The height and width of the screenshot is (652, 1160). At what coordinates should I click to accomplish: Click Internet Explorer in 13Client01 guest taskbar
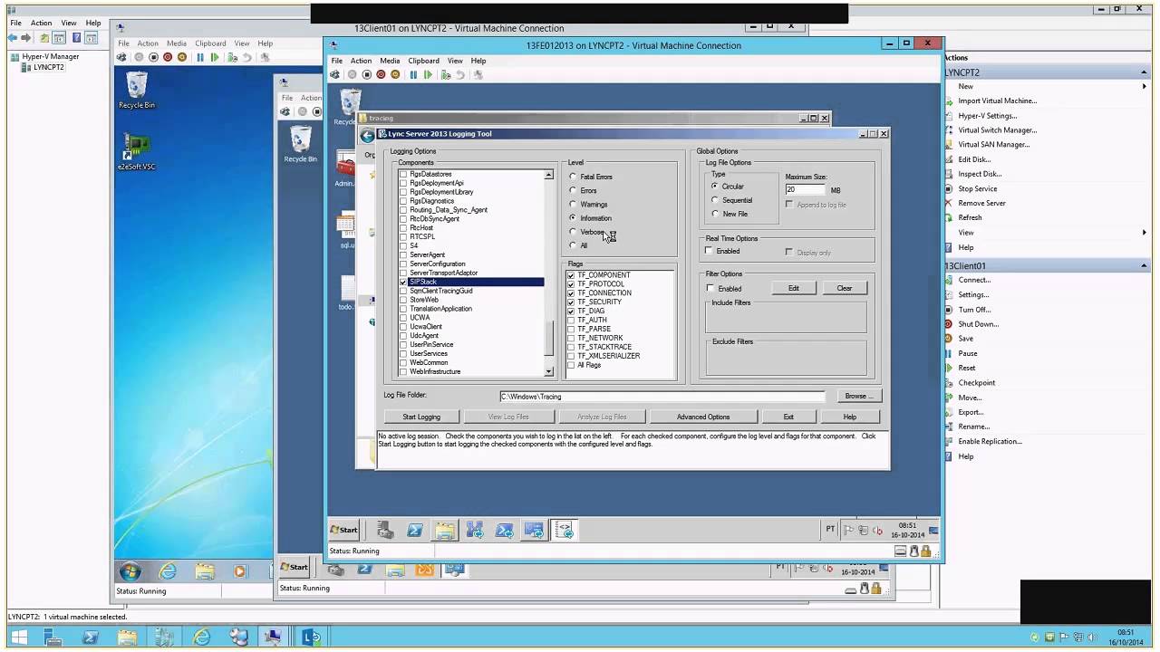[168, 571]
